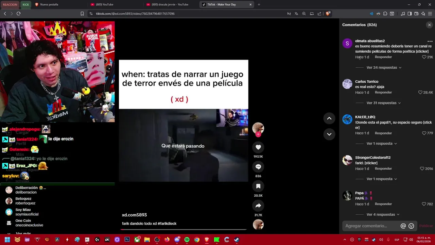Expand 'Ver 4 respuestas' replies

click(x=383, y=215)
